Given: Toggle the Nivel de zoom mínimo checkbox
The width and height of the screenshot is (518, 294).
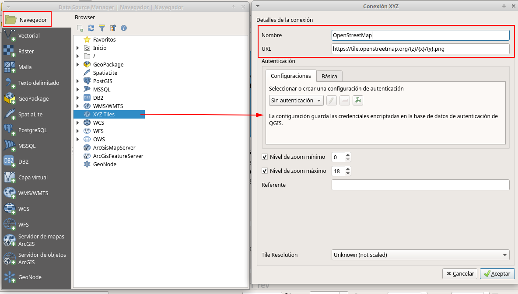Looking at the screenshot, I should click(265, 157).
